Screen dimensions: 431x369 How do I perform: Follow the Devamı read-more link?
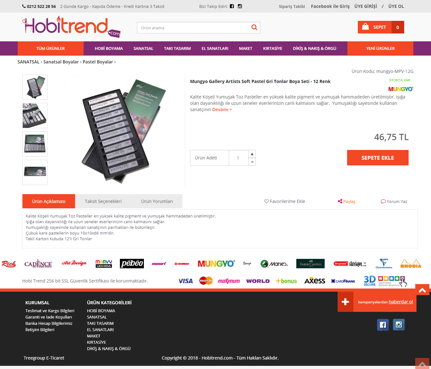pos(222,110)
